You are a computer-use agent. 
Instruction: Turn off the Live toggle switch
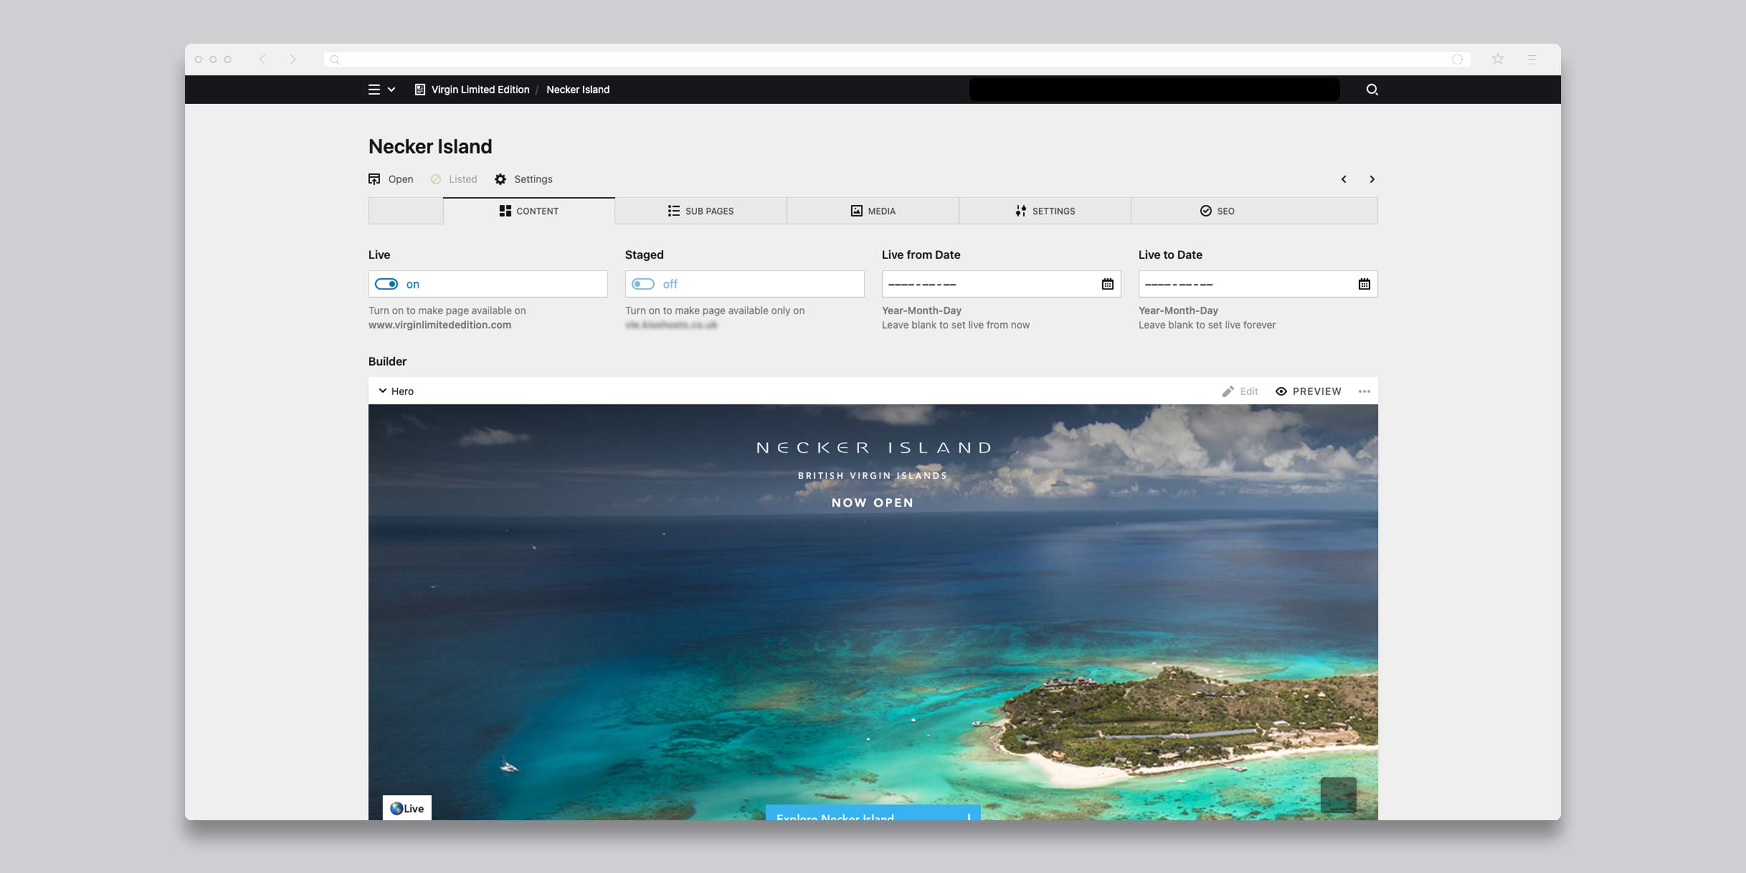(x=386, y=284)
